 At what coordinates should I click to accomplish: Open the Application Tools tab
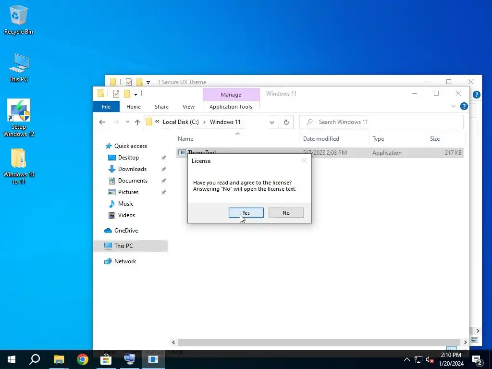[231, 107]
